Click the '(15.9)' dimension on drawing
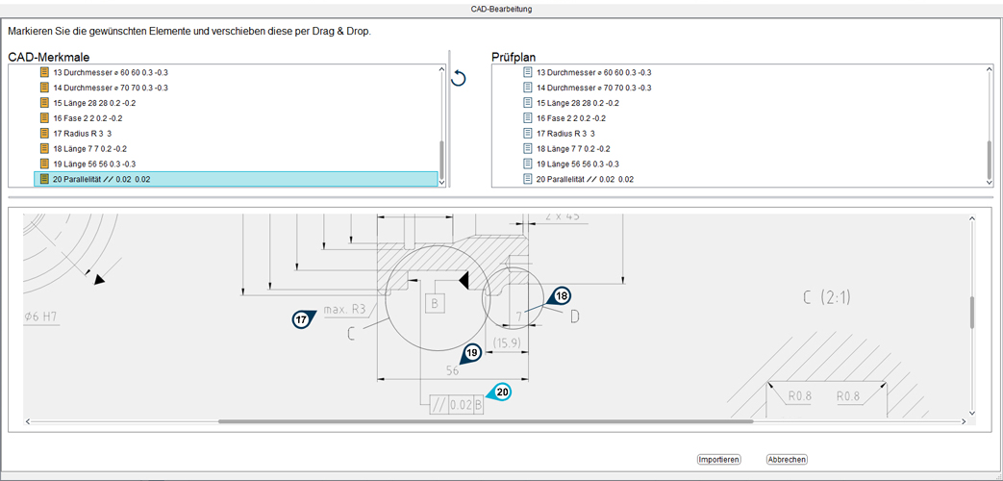This screenshot has height=481, width=1003. coord(507,342)
